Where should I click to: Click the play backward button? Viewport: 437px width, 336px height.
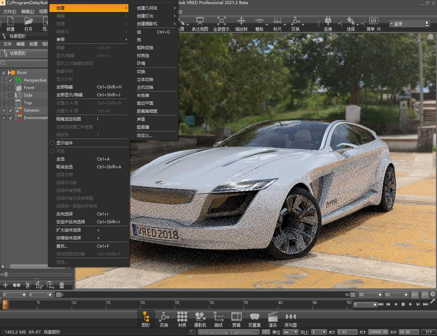396,304
